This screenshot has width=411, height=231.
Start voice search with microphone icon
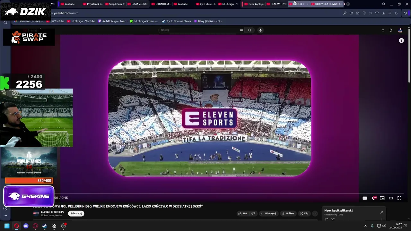coord(260,30)
